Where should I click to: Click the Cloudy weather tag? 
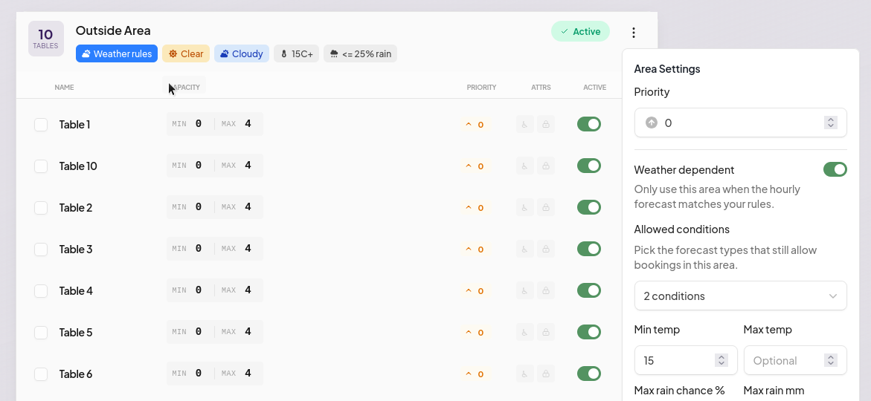click(242, 53)
